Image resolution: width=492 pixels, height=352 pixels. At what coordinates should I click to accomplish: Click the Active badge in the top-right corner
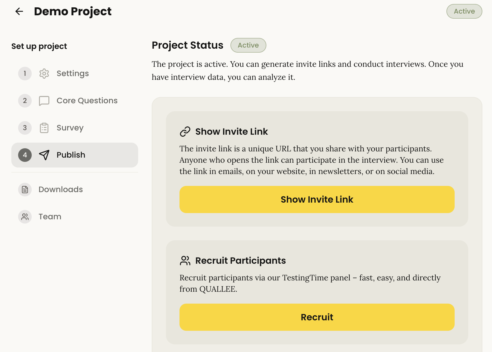pyautogui.click(x=464, y=11)
